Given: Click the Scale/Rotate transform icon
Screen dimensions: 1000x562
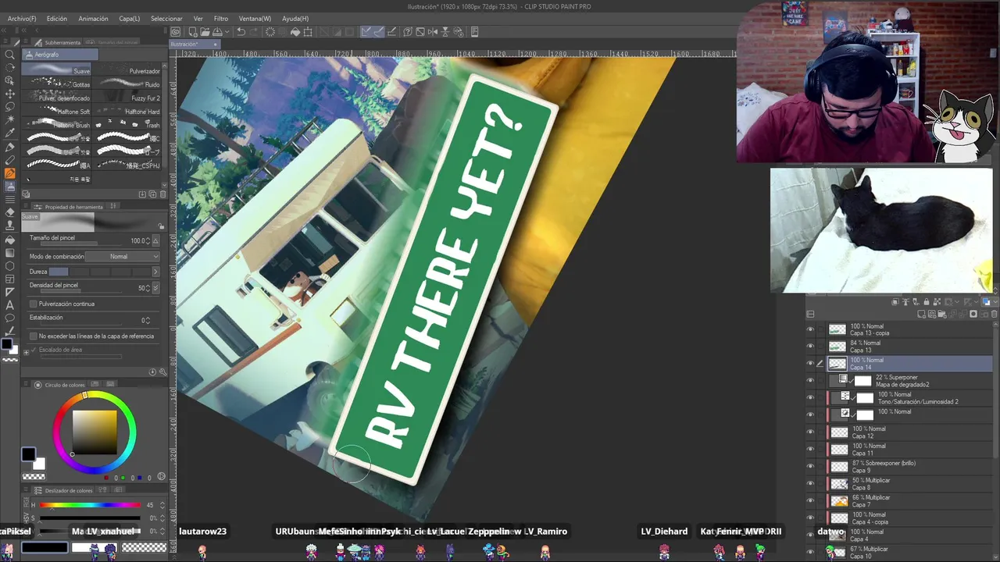Looking at the screenshot, I should pos(308,32).
